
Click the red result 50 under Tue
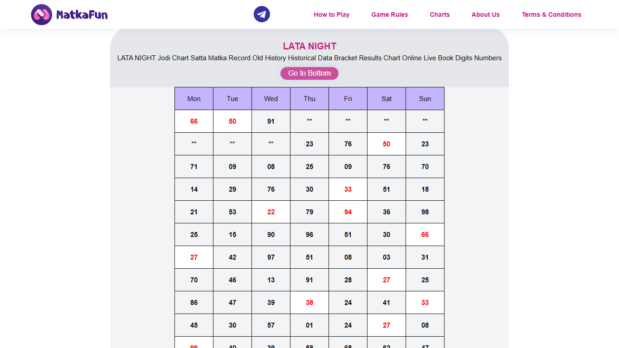(232, 121)
